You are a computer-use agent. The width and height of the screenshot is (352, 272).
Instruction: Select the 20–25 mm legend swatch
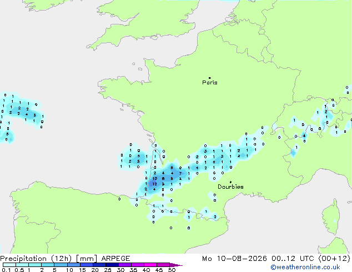point(99,265)
